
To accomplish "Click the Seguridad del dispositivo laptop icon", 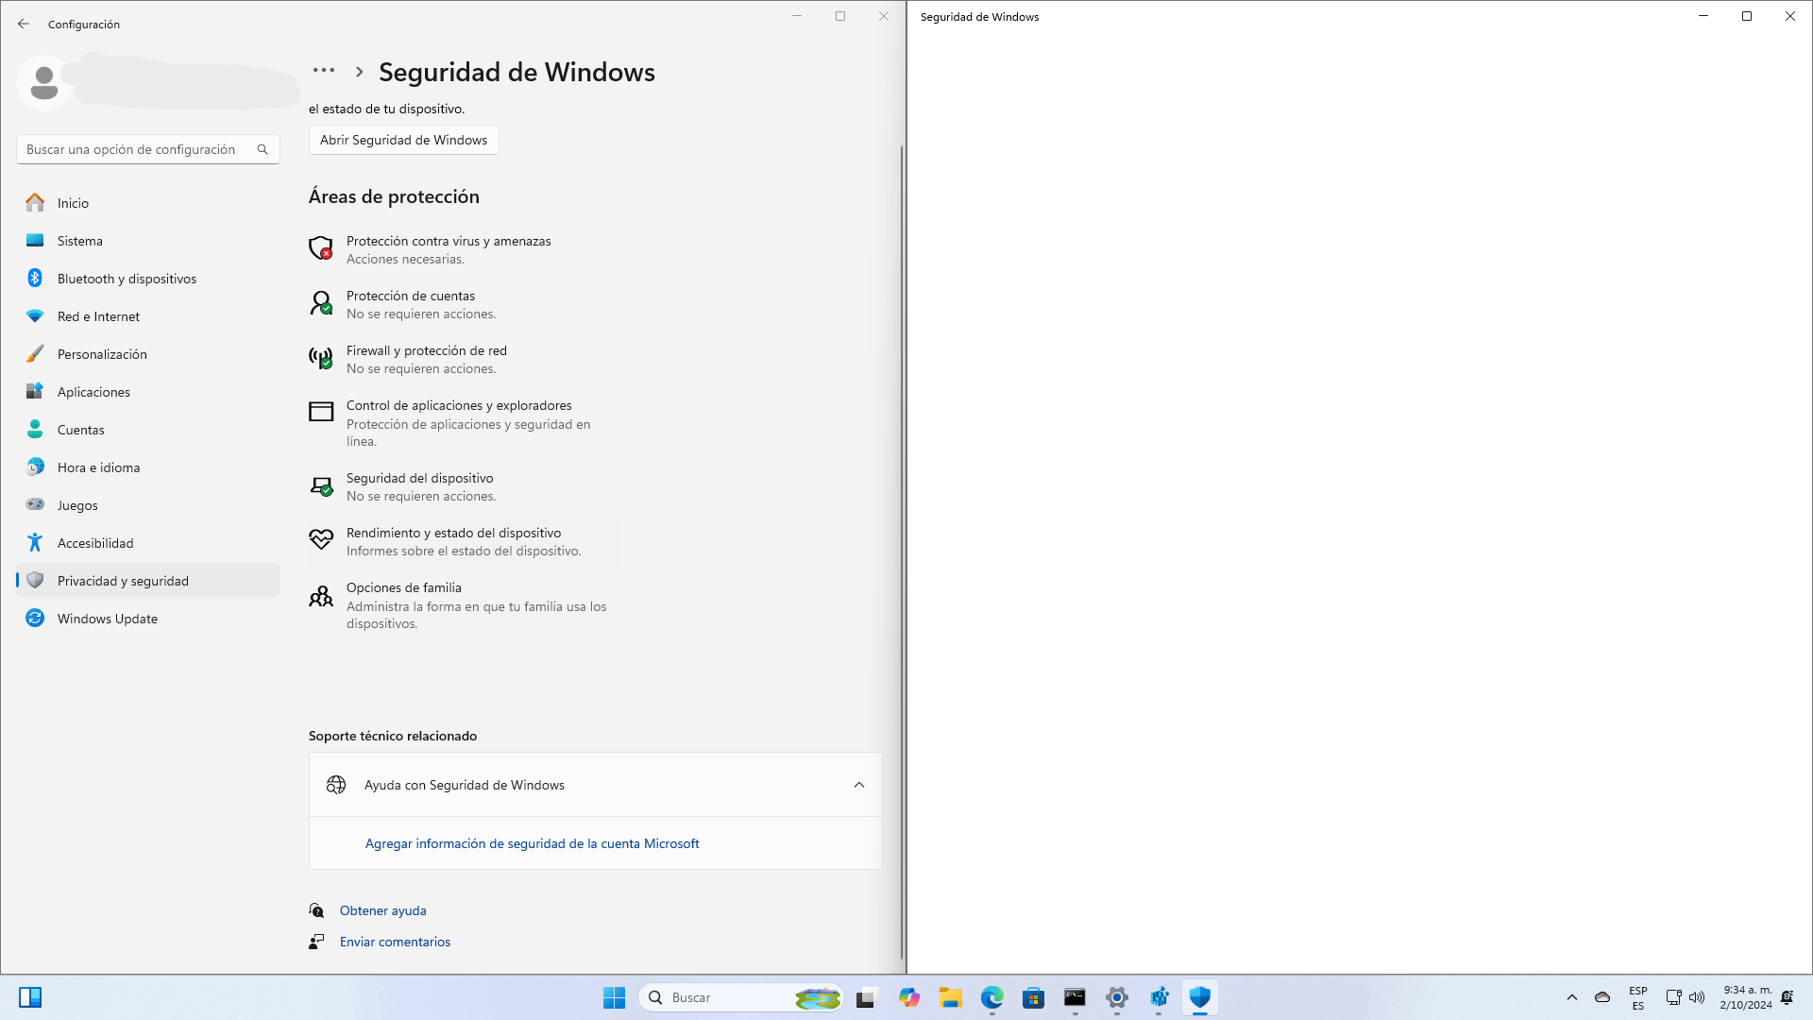I will pos(321,485).
